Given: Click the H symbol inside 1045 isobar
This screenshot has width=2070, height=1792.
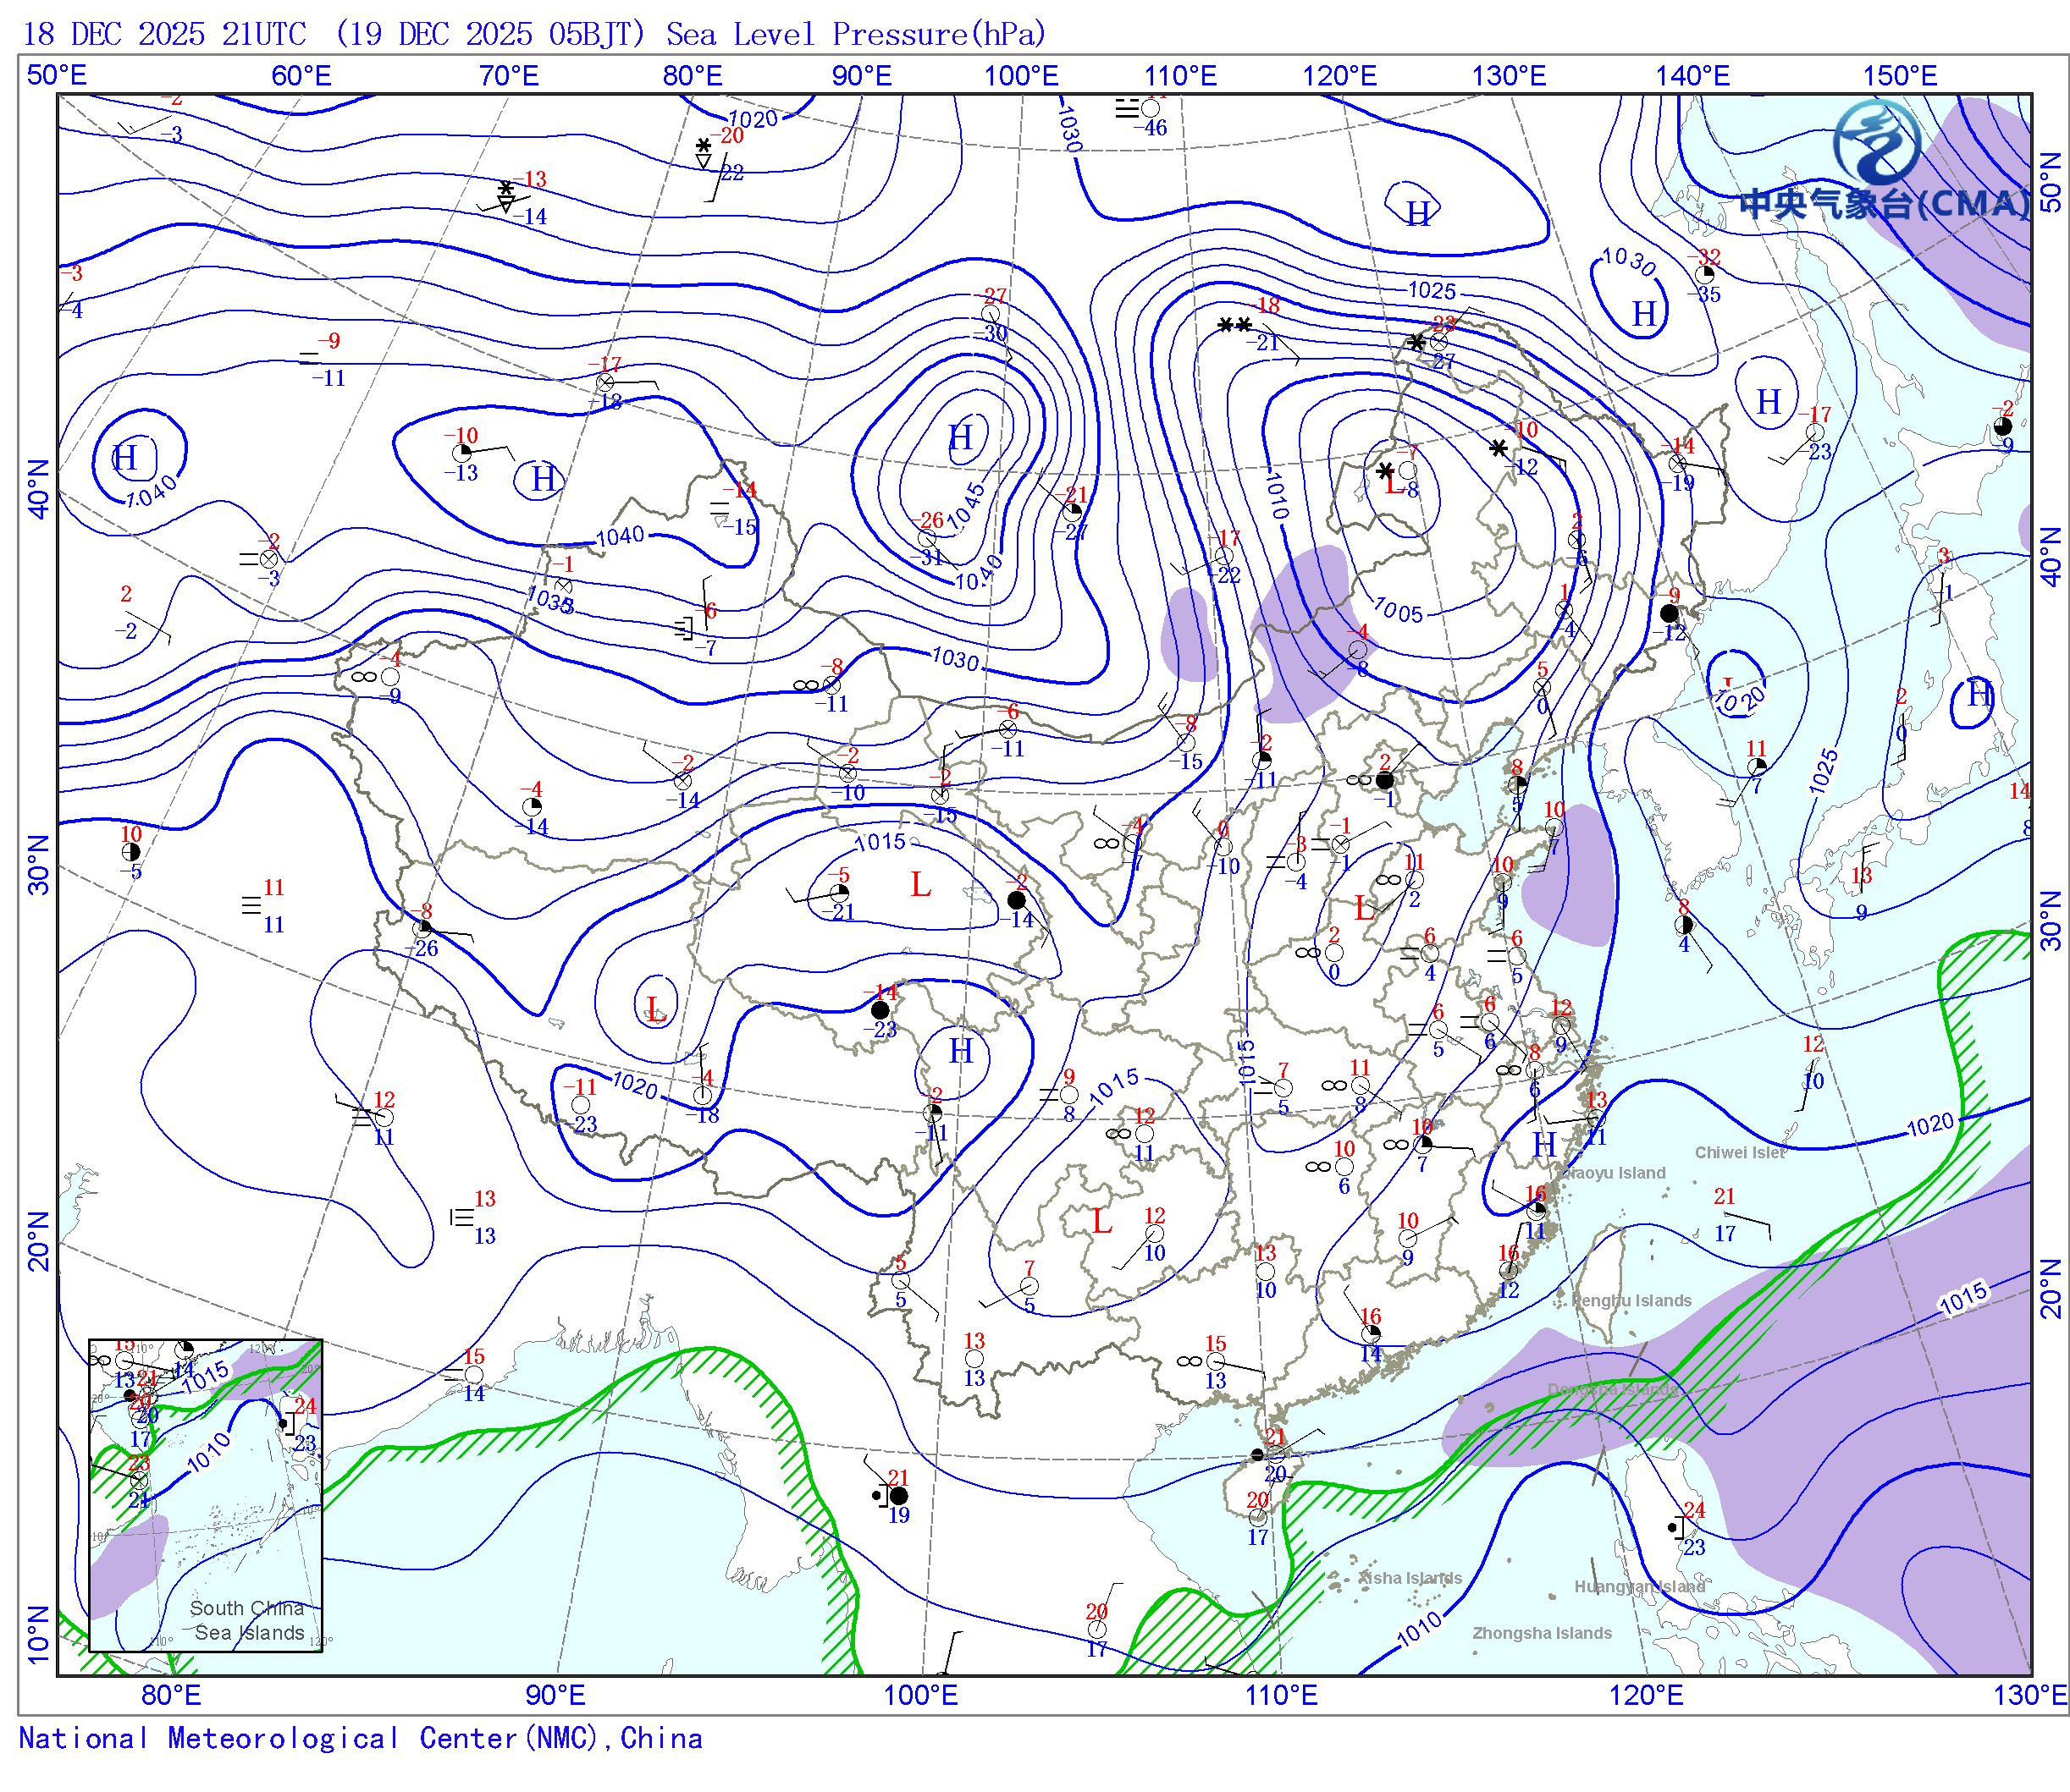Looking at the screenshot, I should pos(960,437).
